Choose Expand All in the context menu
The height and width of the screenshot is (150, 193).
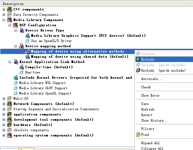tap(164, 143)
